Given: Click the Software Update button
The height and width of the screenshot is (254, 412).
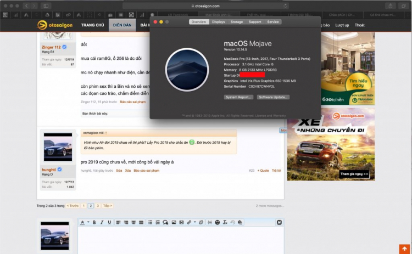Looking at the screenshot, I should tap(273, 97).
